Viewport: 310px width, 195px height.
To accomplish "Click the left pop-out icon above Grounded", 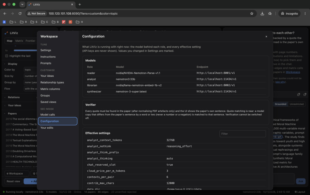I will [298, 94].
